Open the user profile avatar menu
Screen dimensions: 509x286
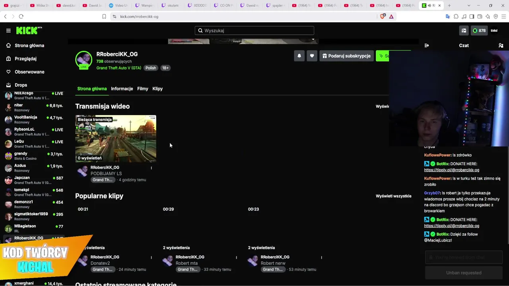point(494,31)
